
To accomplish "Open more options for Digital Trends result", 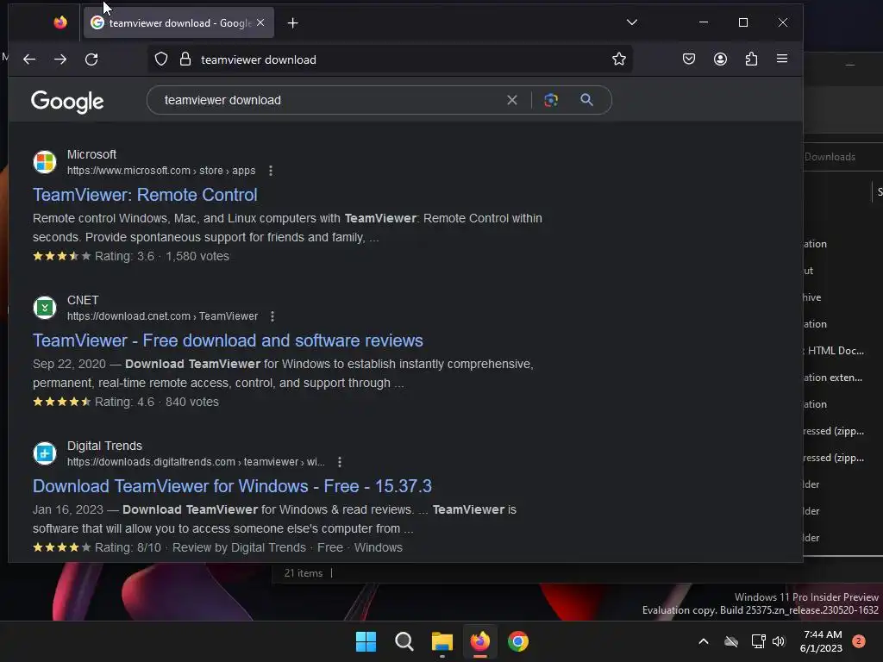I will point(340,462).
